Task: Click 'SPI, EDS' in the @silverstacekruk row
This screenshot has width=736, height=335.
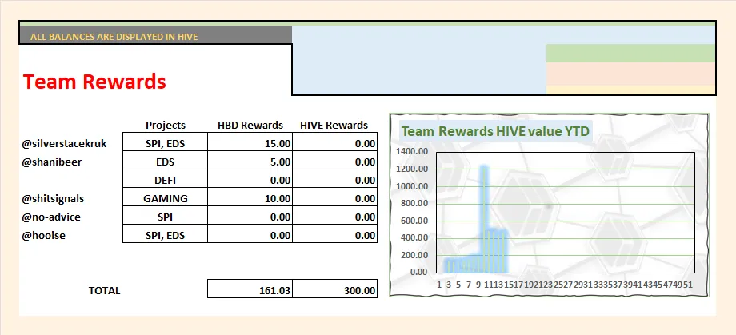Action: click(x=166, y=142)
